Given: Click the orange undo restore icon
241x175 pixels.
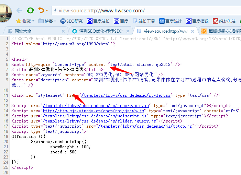Looking at the screenshot, I should (x=41, y=10).
